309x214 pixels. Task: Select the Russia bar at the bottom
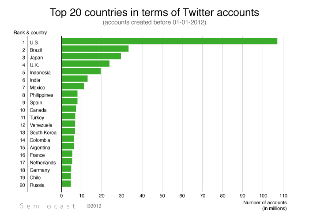tap(66, 184)
